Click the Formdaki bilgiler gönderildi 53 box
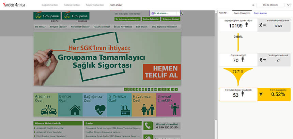 (238, 94)
